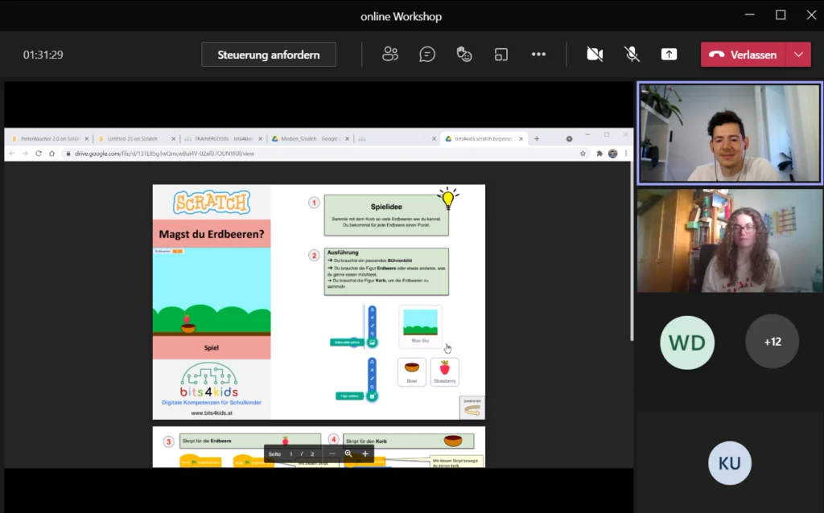Click the www.bits4kids.at link
This screenshot has height=513, width=824.
click(x=212, y=413)
